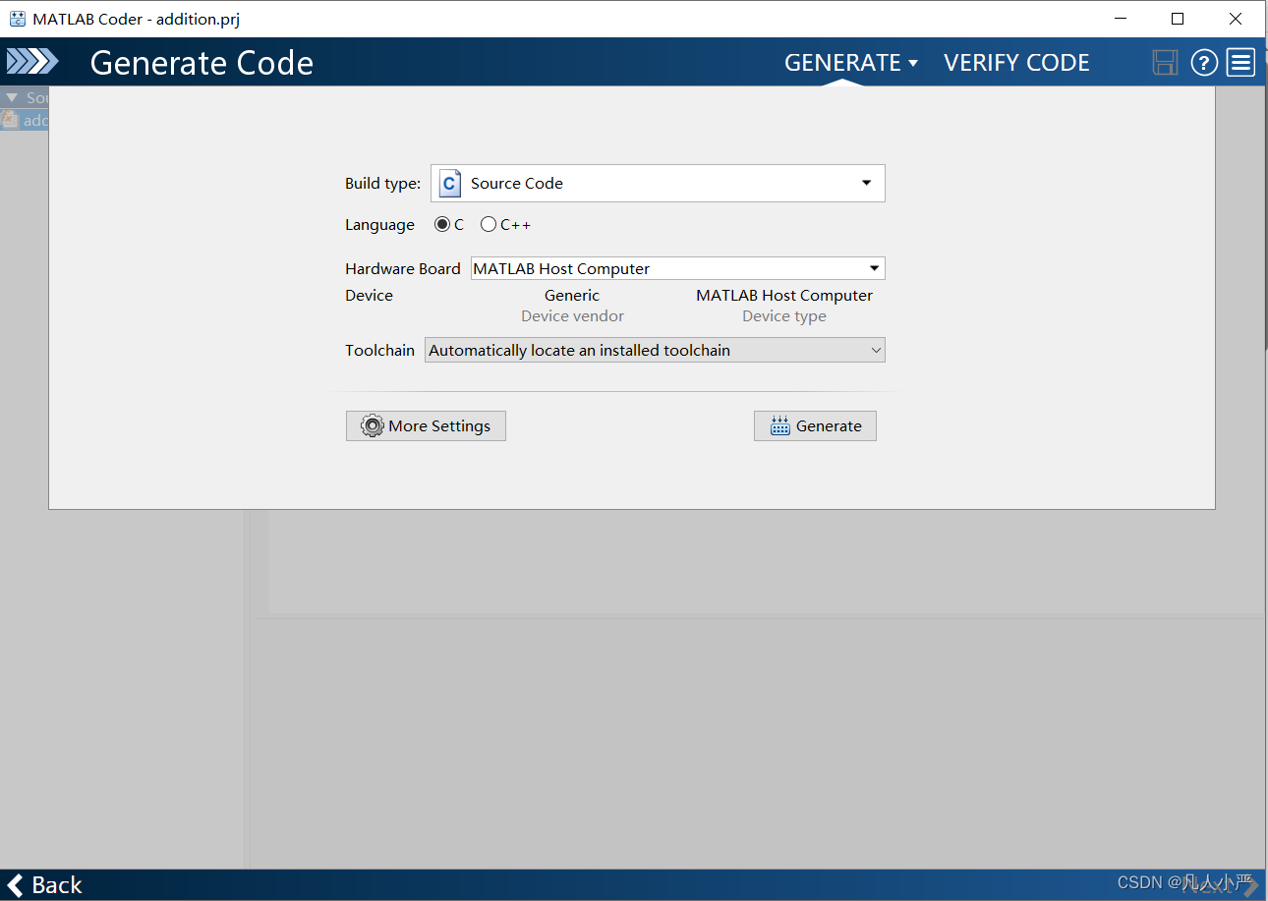Open the Hardware Board dropdown
This screenshot has height=901, width=1268.
[x=678, y=268]
